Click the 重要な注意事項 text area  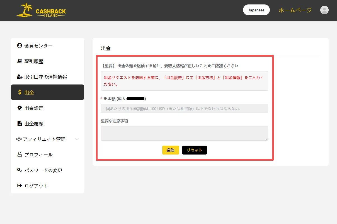pos(184,133)
